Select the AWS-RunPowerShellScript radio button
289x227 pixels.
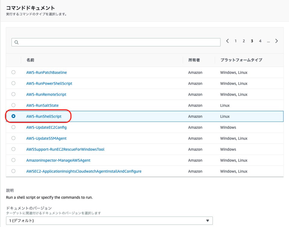coord(13,83)
